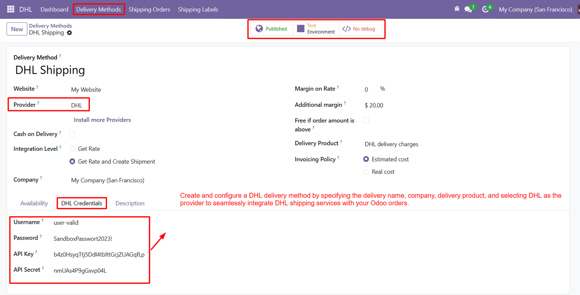Edit the DHL Shipping name field
The width and height of the screenshot is (580, 295).
coord(50,70)
